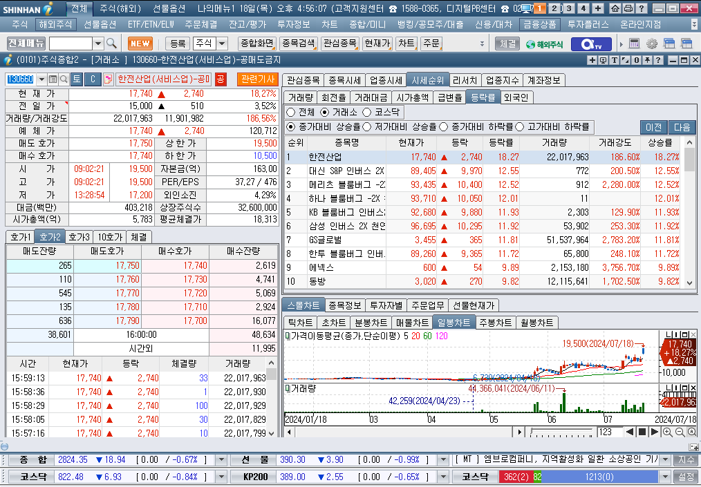Expand the 선물 ticker dropdown

[443, 460]
